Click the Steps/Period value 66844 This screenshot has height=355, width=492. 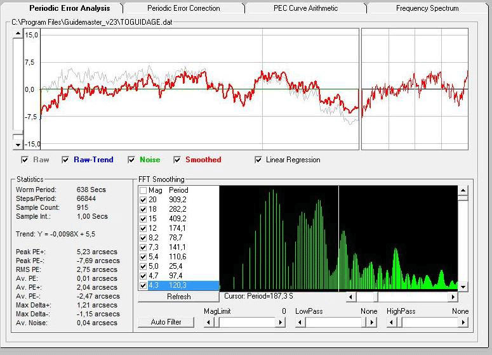click(86, 198)
